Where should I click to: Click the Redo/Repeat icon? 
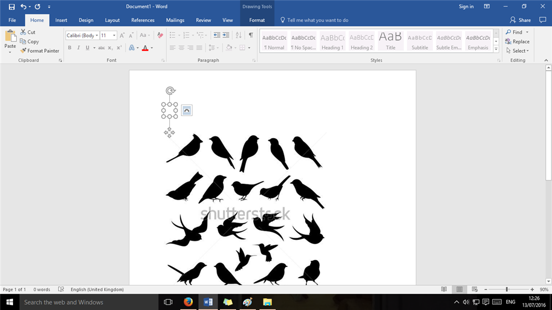point(37,6)
